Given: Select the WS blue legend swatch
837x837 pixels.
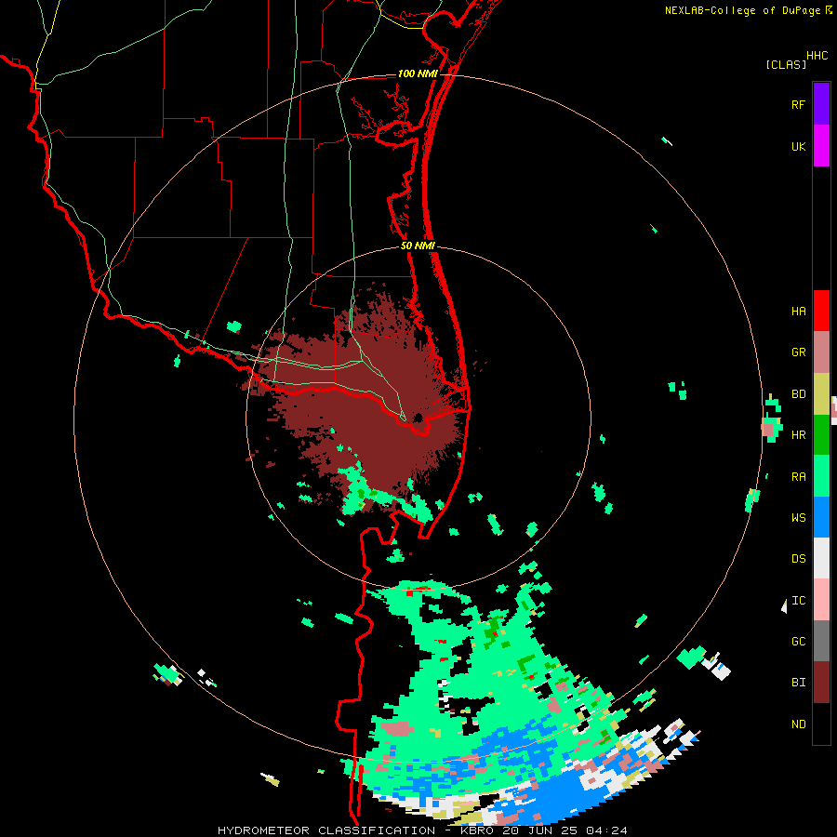Looking at the screenshot, I should [x=821, y=517].
